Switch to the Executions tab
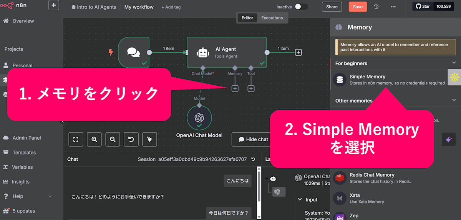Image resolution: width=461 pixels, height=220 pixels. (272, 18)
